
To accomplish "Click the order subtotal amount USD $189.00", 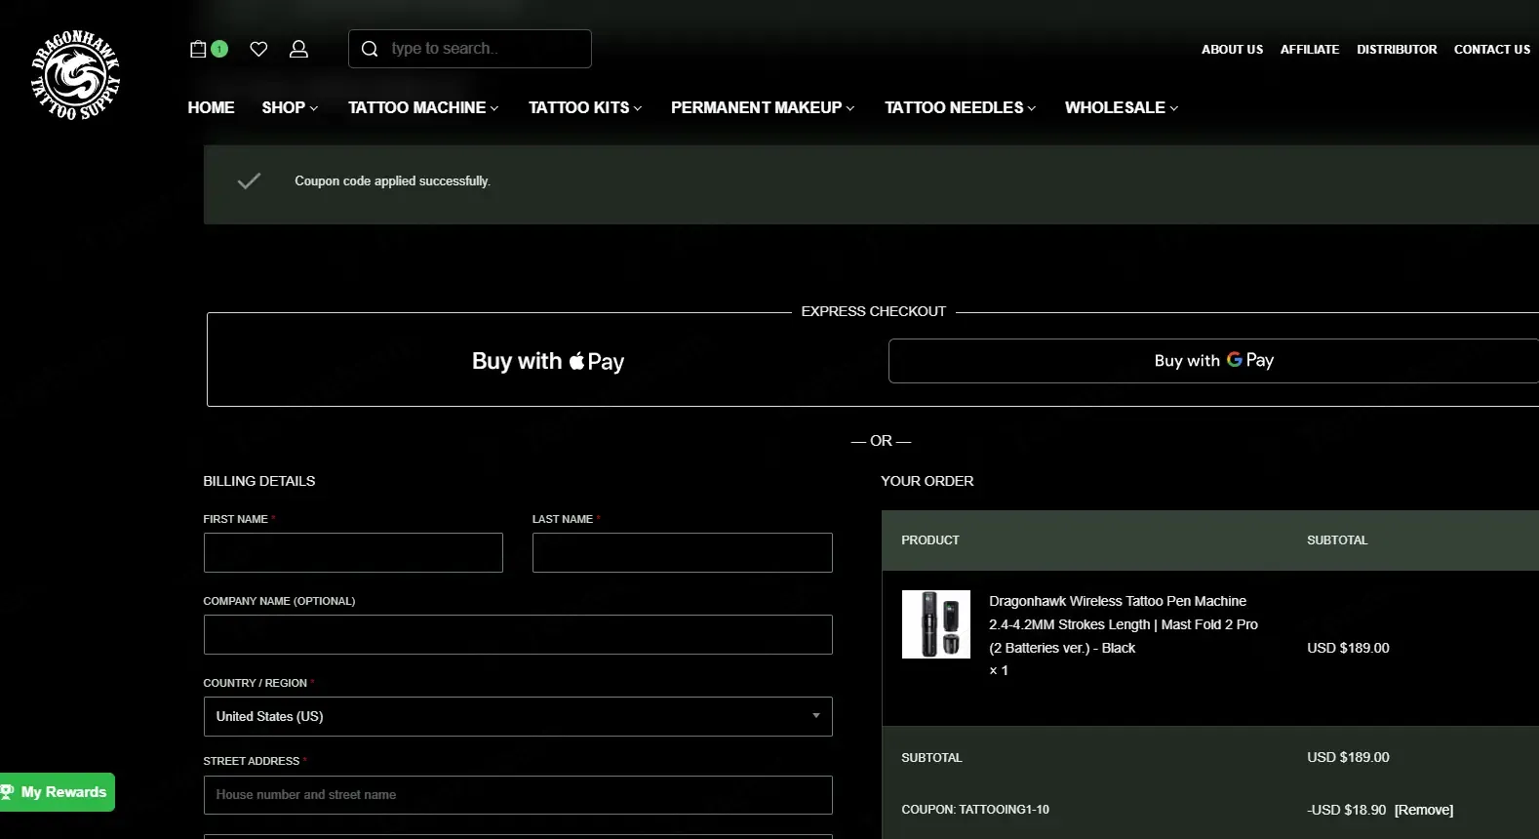I will (1348, 757).
